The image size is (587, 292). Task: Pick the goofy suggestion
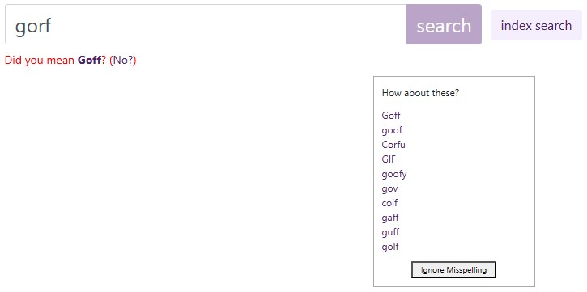(393, 174)
